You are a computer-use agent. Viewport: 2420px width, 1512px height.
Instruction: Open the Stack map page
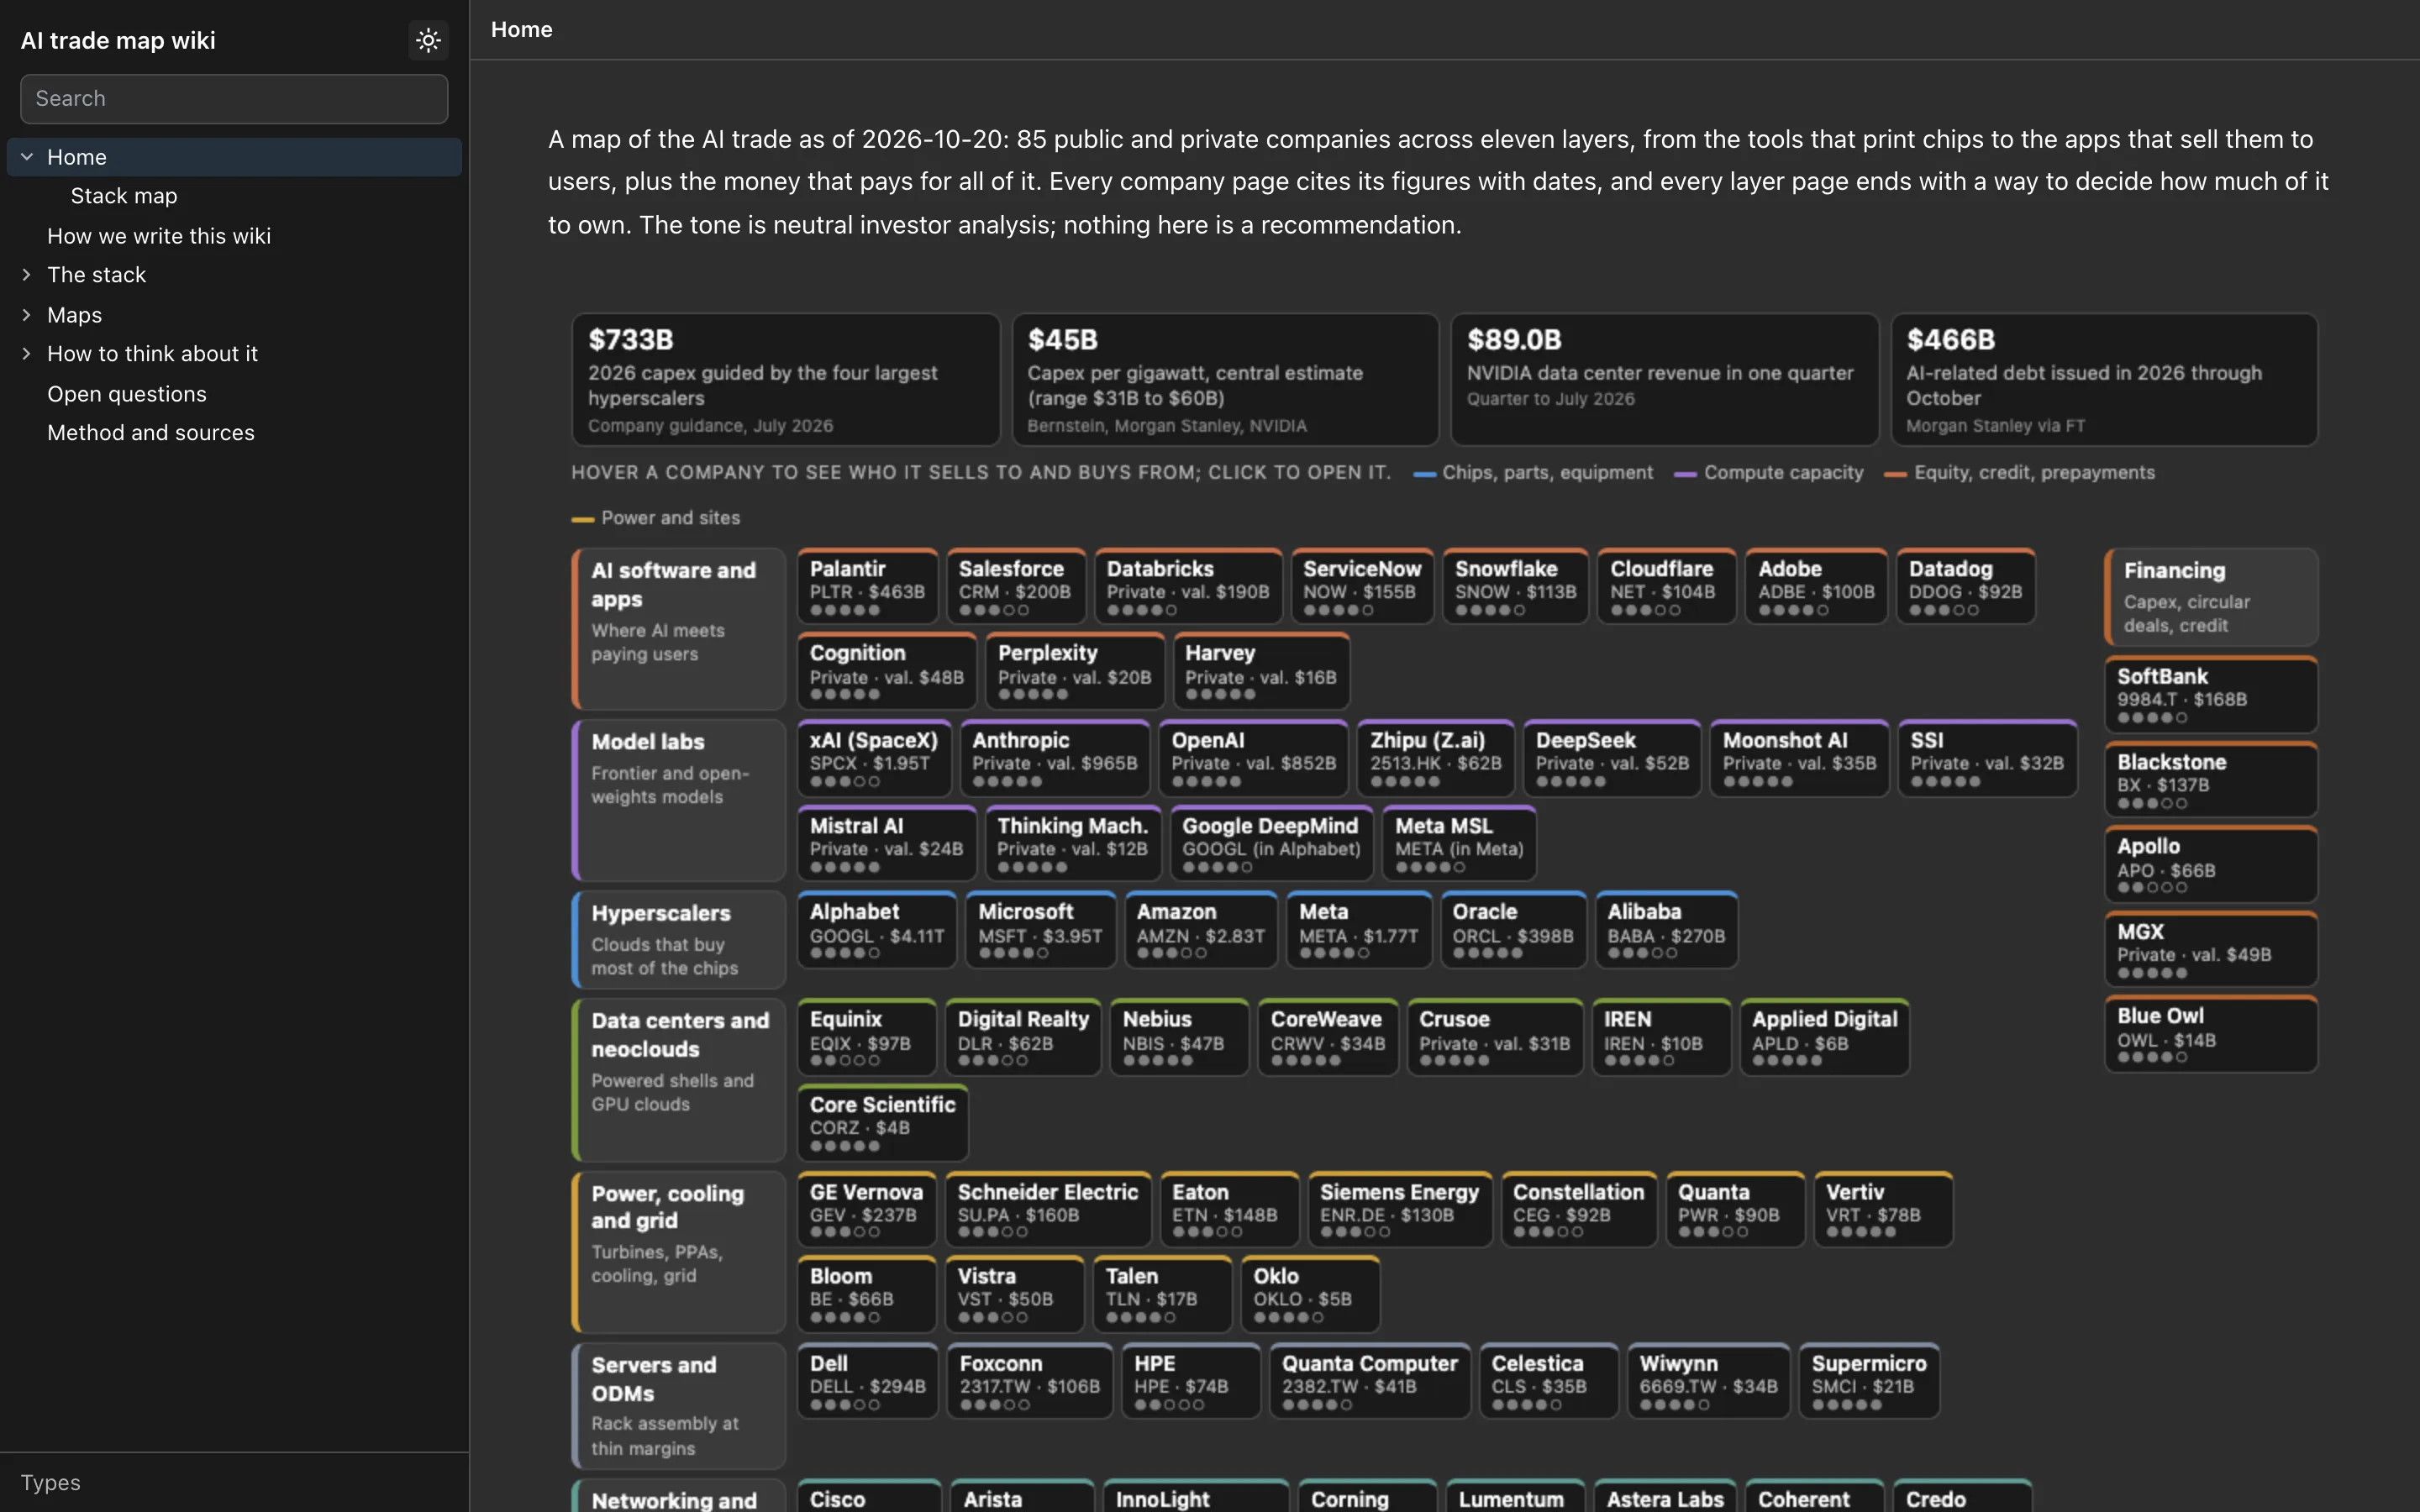(124, 196)
